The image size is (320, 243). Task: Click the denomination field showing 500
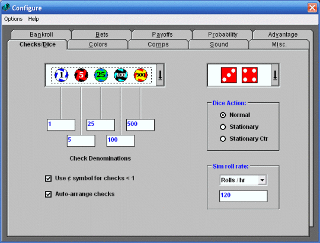click(140, 125)
